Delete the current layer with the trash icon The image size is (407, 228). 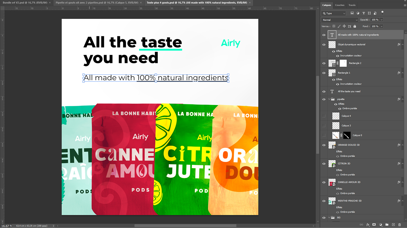pos(400,225)
